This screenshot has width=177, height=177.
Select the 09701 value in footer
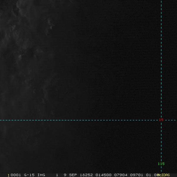[136, 175]
